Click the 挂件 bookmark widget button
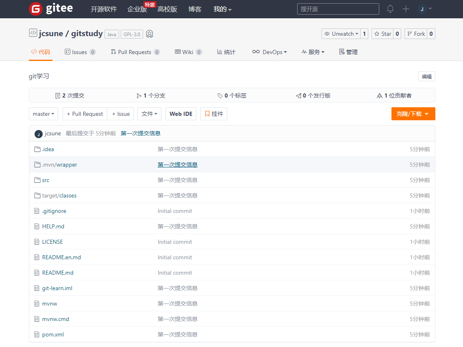 click(x=214, y=114)
